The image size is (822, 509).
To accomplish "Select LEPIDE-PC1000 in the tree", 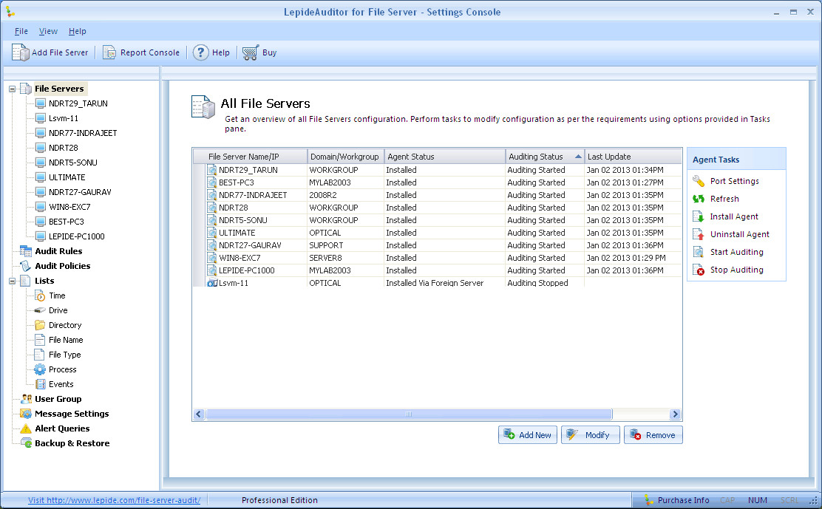I will pyautogui.click(x=77, y=236).
